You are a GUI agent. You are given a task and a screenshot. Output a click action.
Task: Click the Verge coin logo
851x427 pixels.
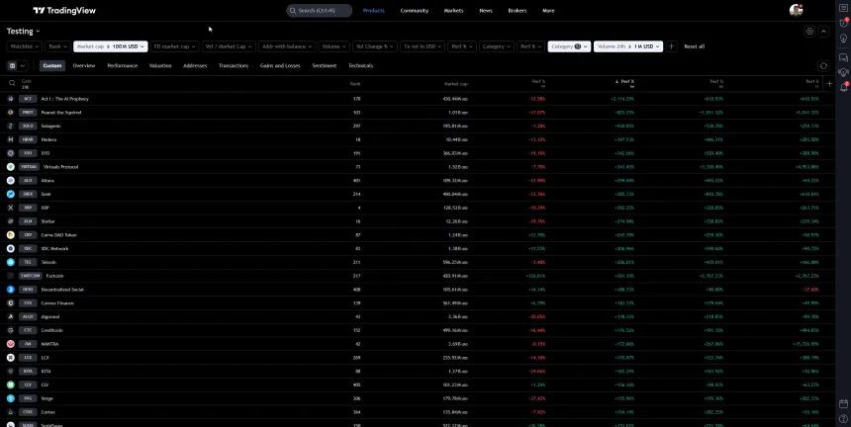(x=10, y=398)
